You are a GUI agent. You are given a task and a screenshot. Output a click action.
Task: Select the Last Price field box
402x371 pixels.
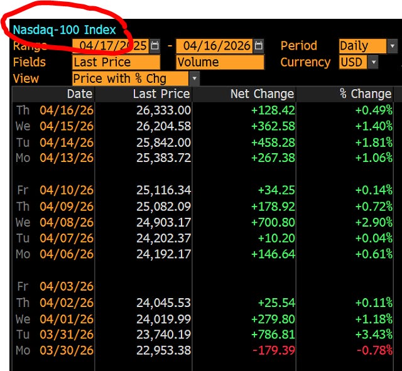(x=116, y=62)
